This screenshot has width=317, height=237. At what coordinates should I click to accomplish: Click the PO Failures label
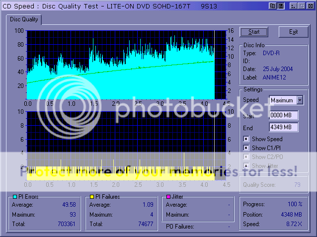click(180, 227)
